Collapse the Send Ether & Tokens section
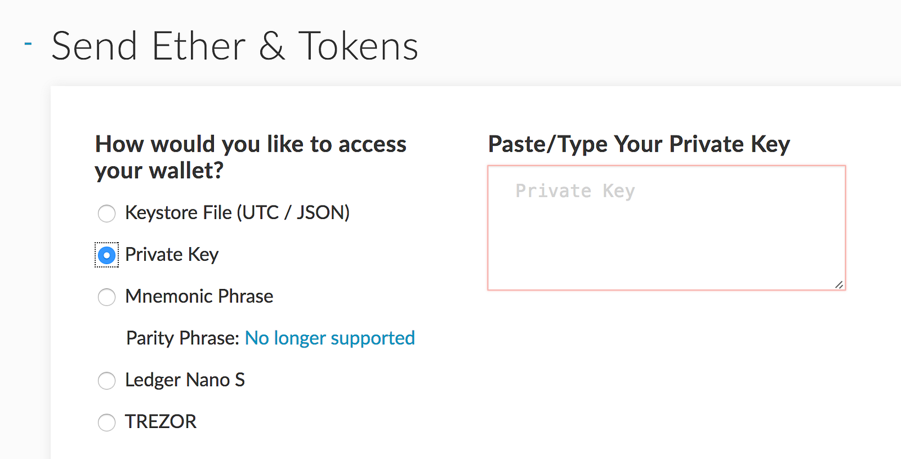The image size is (901, 459). click(x=28, y=43)
